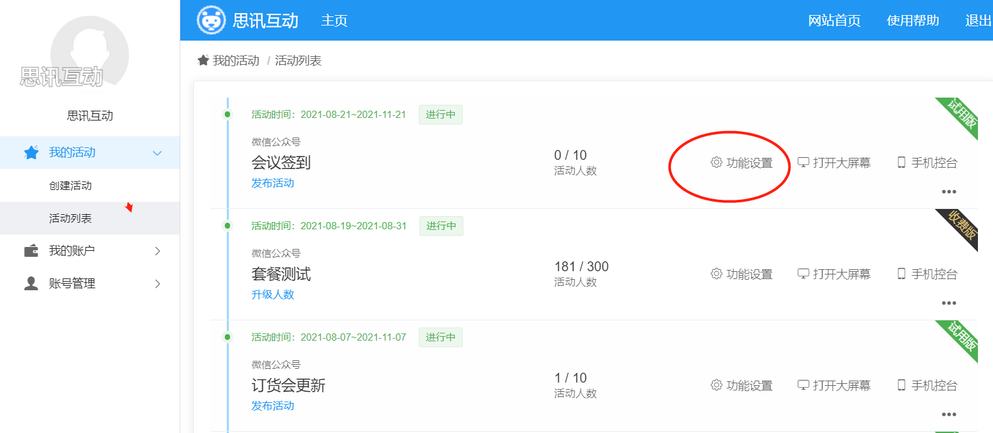This screenshot has height=433, width=993.
Task: Click the star icon beside 我的活动 in sidebar
Action: point(31,153)
